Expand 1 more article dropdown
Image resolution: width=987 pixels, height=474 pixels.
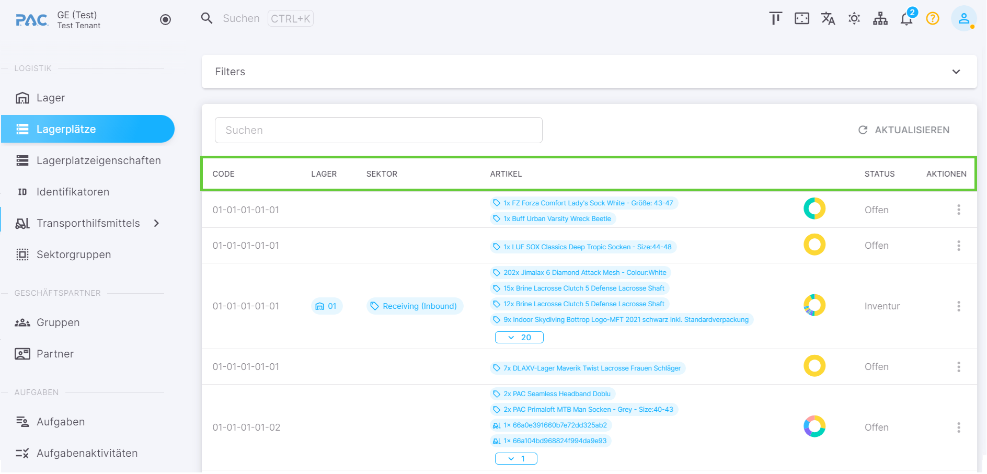point(516,459)
